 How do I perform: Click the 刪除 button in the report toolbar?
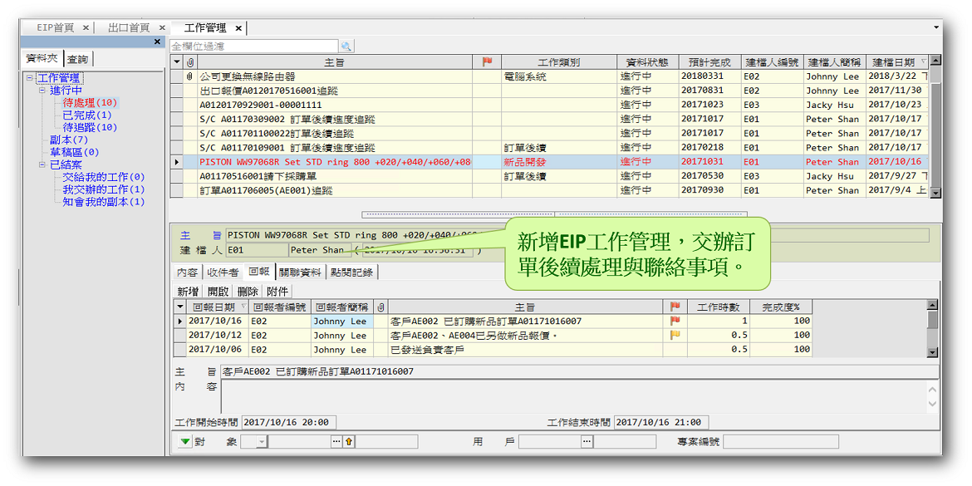click(x=248, y=292)
